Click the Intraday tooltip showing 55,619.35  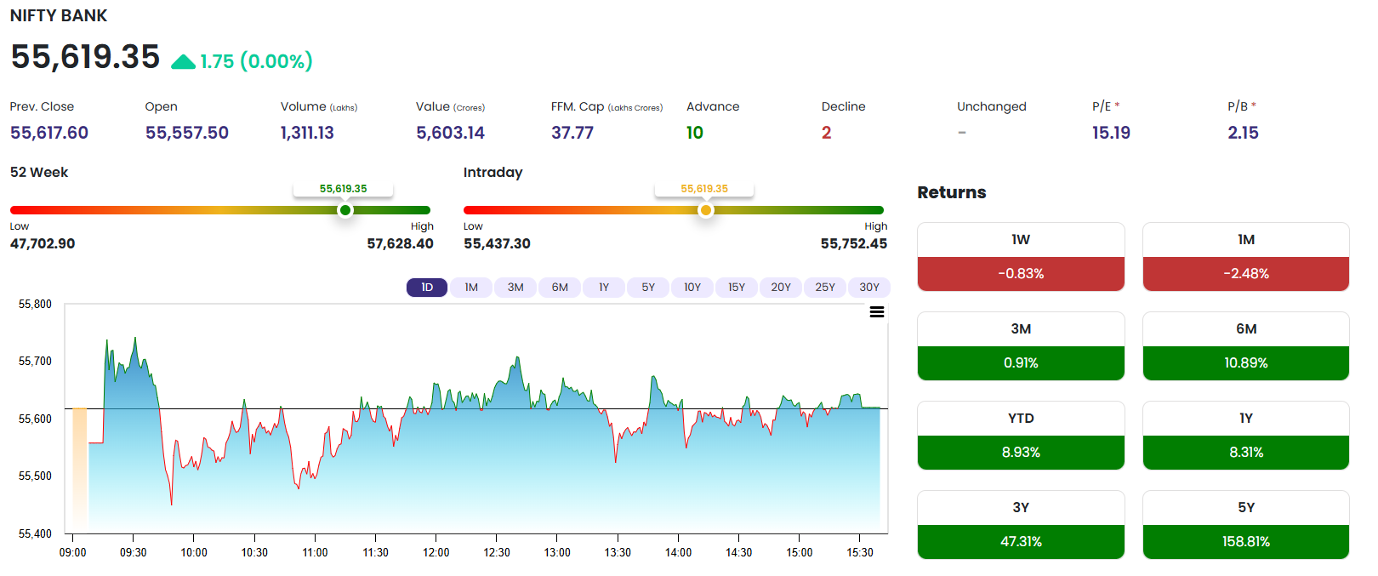pos(704,189)
